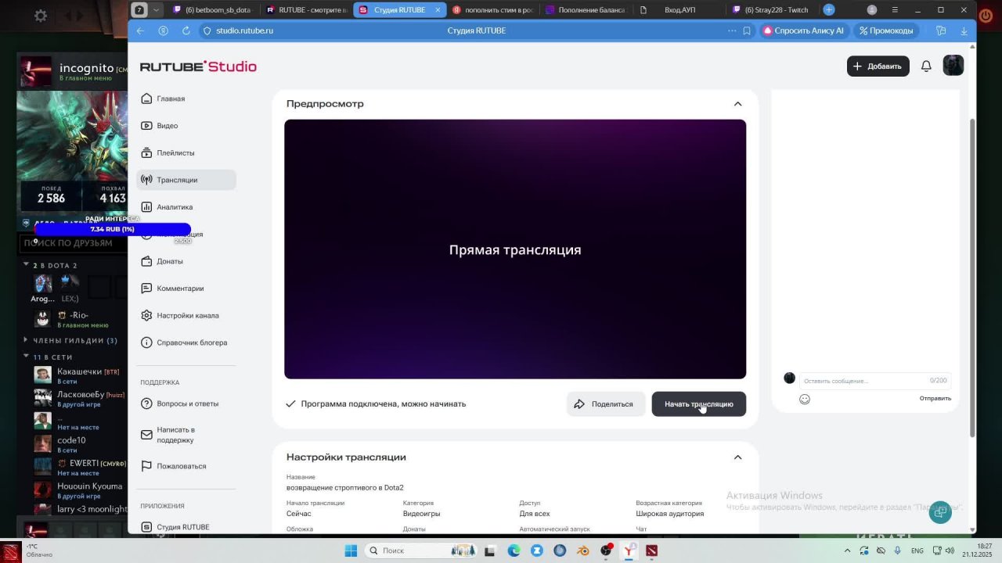Click the Студия RUTUBE app icon
1002x563 pixels.
point(146,527)
